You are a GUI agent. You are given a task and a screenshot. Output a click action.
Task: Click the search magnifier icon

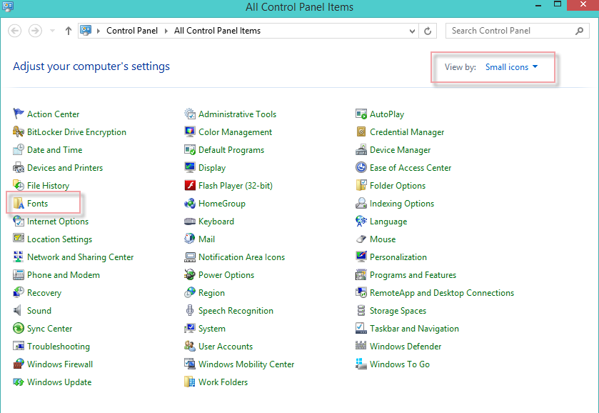[x=580, y=31]
